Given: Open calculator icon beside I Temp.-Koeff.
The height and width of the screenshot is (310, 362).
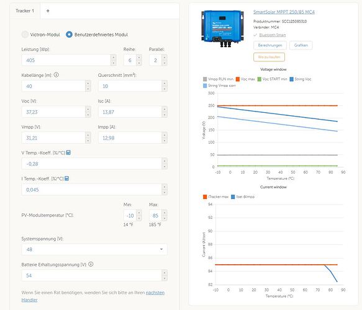Looking at the screenshot, I should click(x=66, y=178).
